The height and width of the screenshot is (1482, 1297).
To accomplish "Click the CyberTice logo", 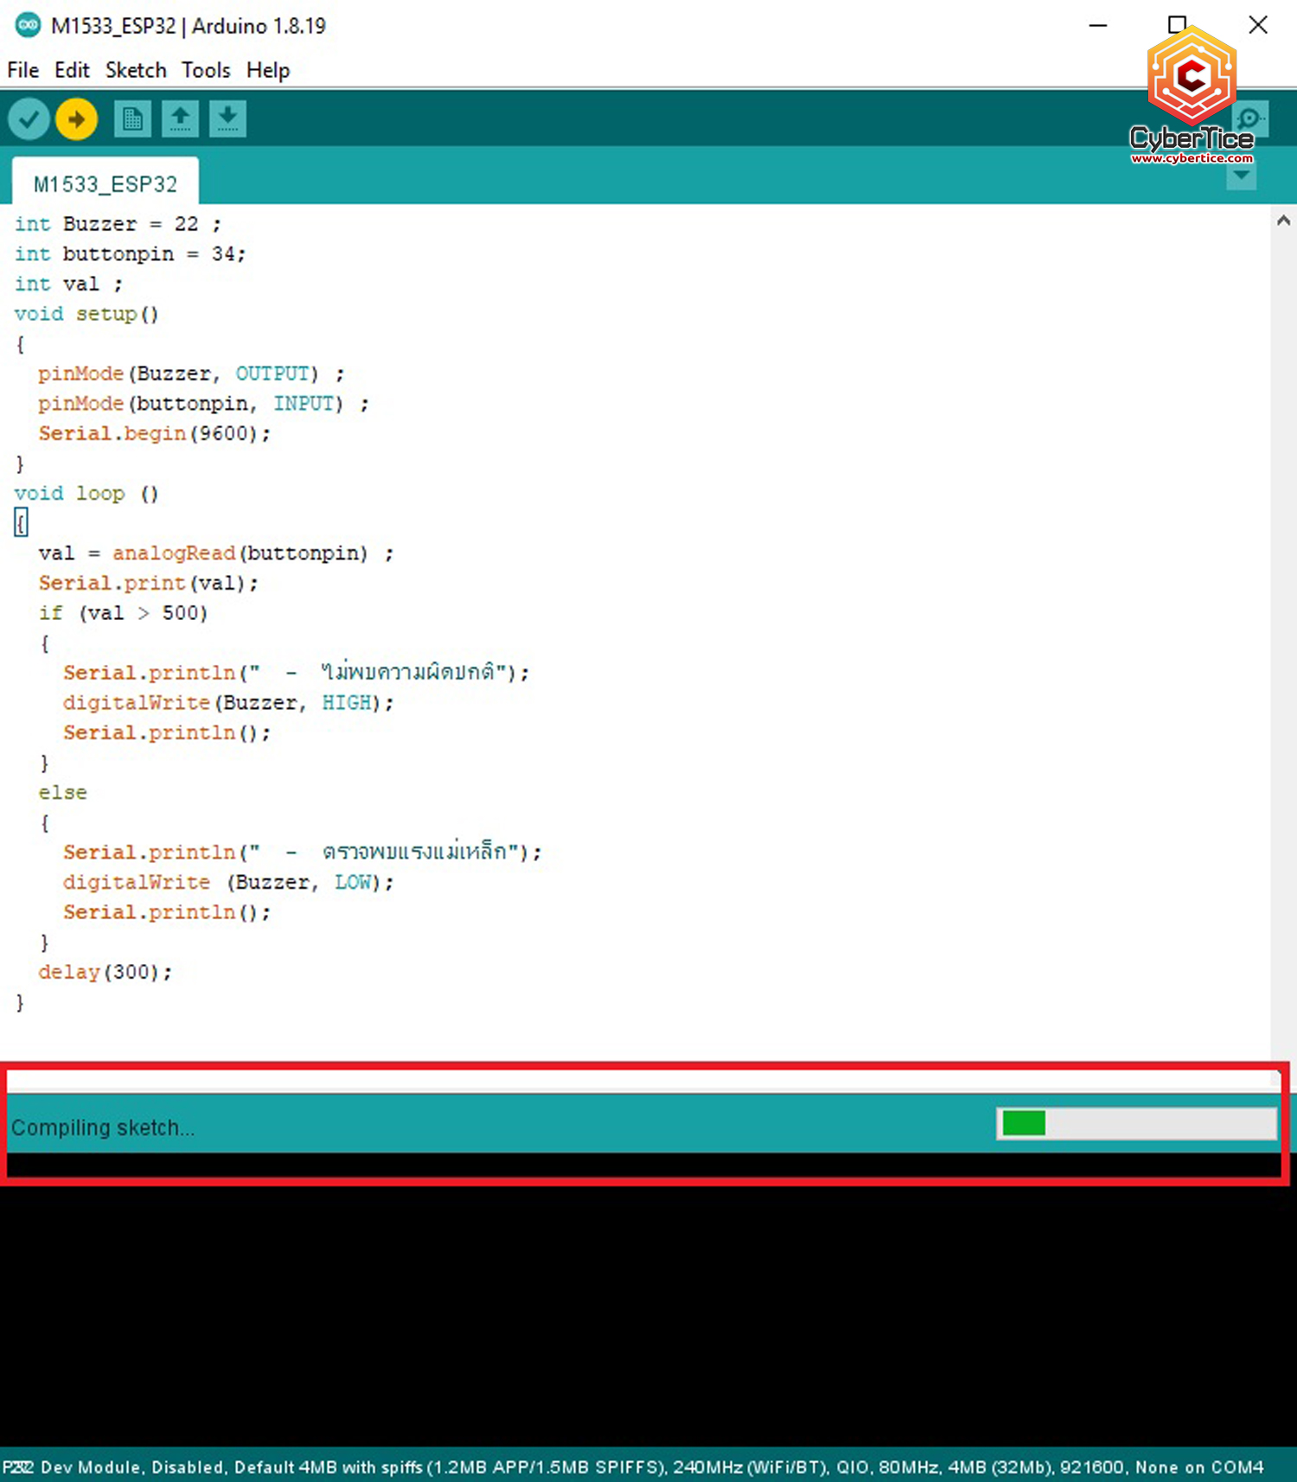I will tap(1192, 82).
